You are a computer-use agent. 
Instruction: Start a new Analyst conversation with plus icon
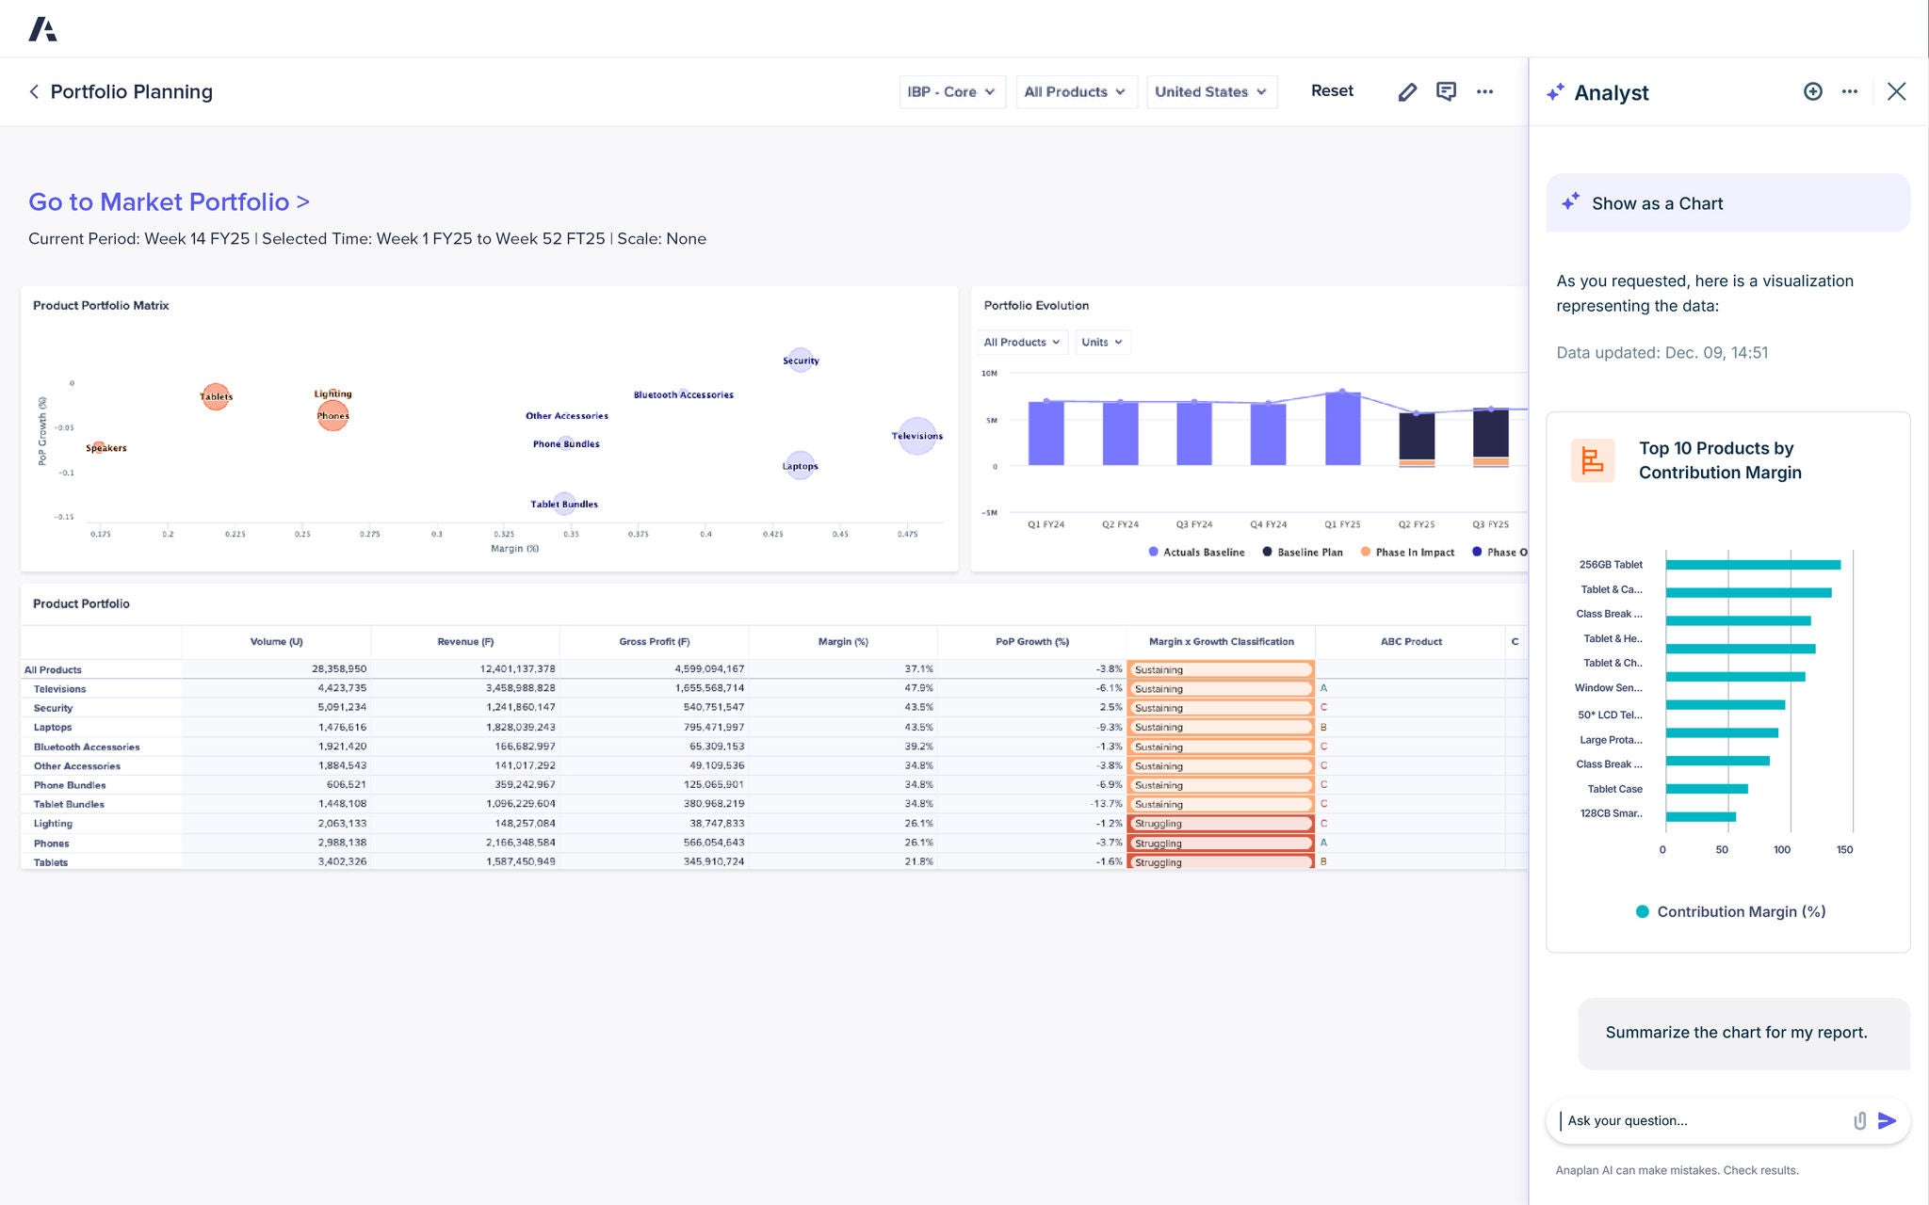coord(1813,91)
